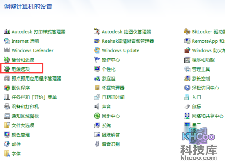The width and height of the screenshot is (225, 162).
Task: Click the 邮件 icon
Action: pyautogui.click(x=7, y=144)
